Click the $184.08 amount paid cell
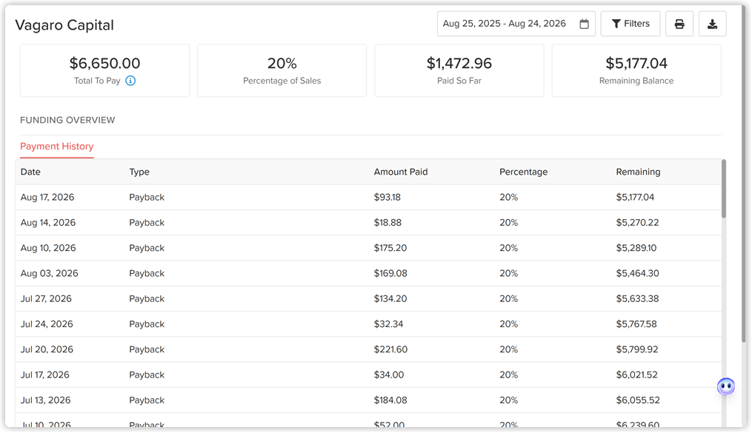752x433 pixels. [x=390, y=400]
